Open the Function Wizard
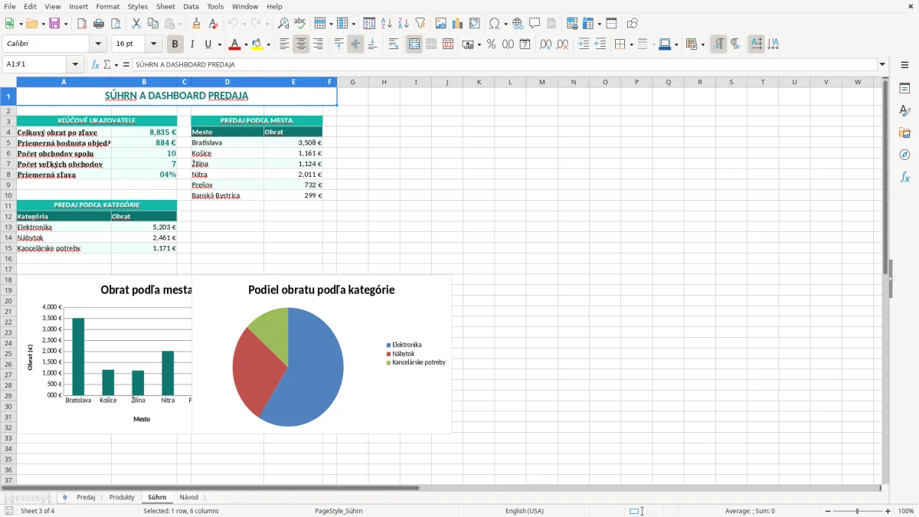This screenshot has height=517, width=919. point(95,64)
